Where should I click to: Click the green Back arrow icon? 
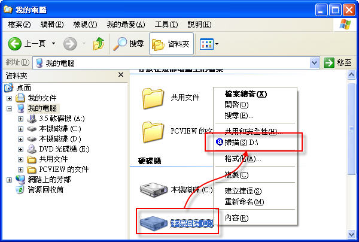pyautogui.click(x=14, y=44)
